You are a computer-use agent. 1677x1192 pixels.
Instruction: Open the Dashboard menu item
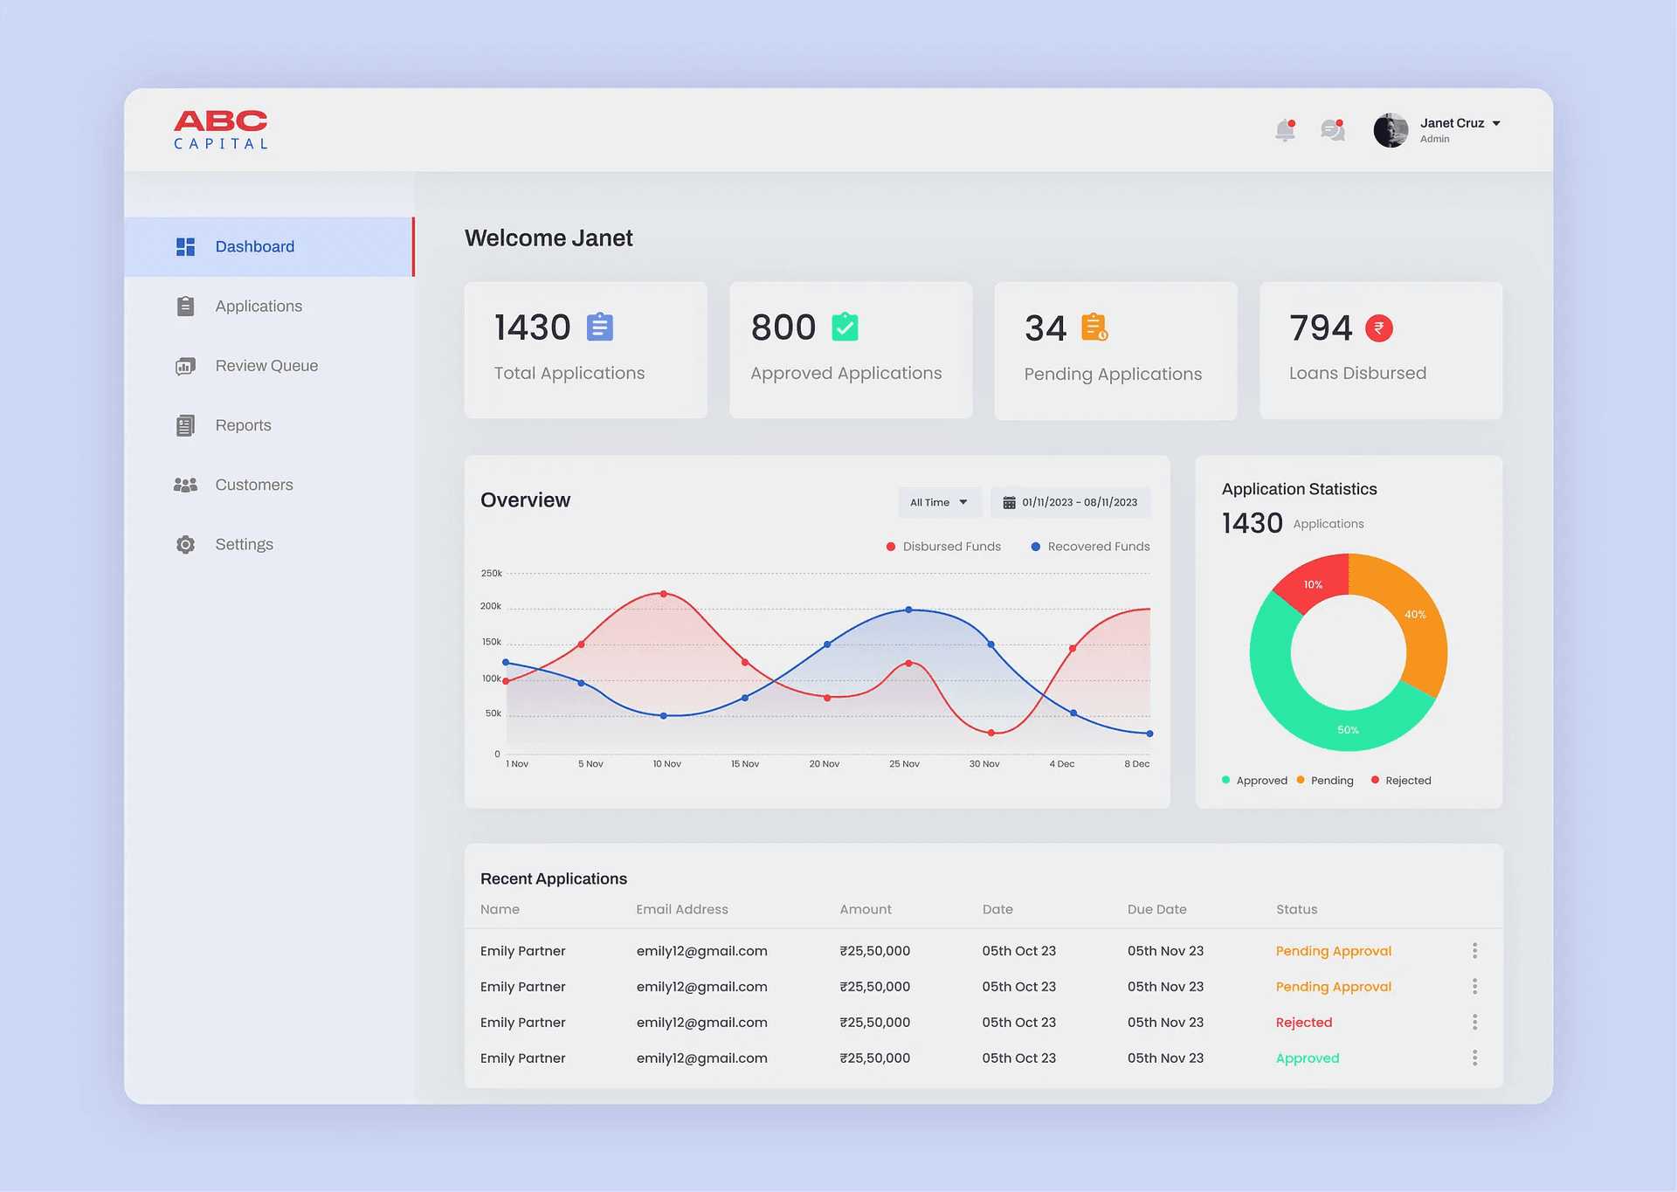click(269, 247)
